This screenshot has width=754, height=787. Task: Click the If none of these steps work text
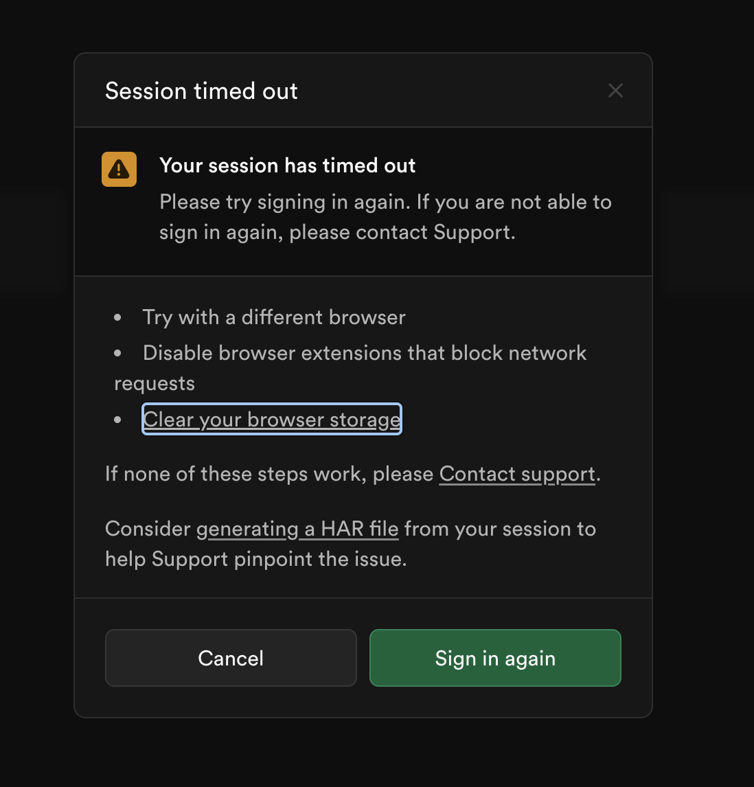(x=269, y=475)
